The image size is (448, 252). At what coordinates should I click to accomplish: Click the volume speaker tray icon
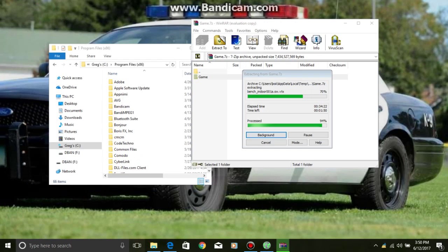pyautogui.click(x=399, y=246)
